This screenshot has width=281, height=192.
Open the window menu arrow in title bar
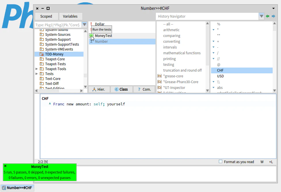pyautogui.click(x=274, y=8)
